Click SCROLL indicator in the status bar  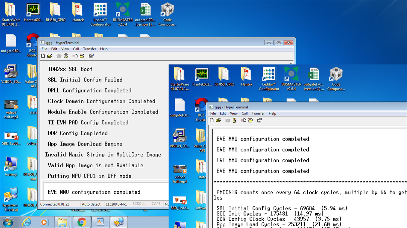pos(139,204)
